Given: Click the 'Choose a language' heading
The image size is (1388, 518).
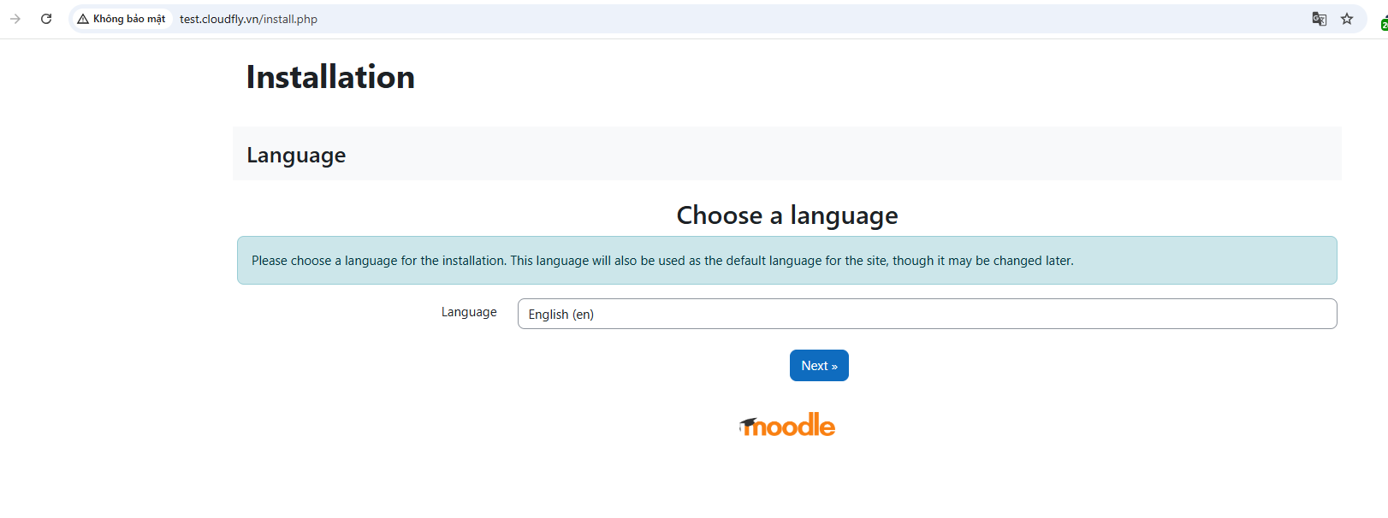Looking at the screenshot, I should coord(786,215).
